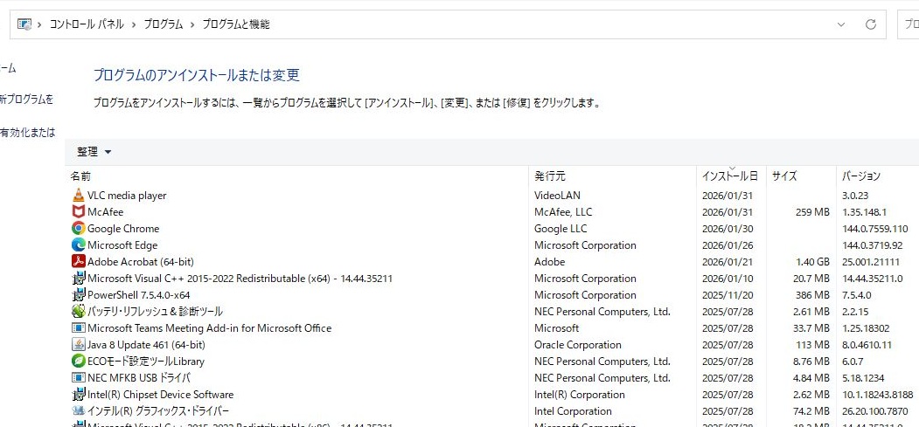Select the McAfee shield icon

pyautogui.click(x=79, y=212)
